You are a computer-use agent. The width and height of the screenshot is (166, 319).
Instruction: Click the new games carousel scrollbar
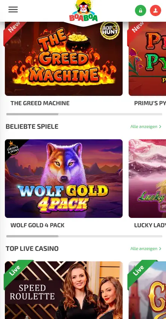pyautogui.click(x=84, y=114)
